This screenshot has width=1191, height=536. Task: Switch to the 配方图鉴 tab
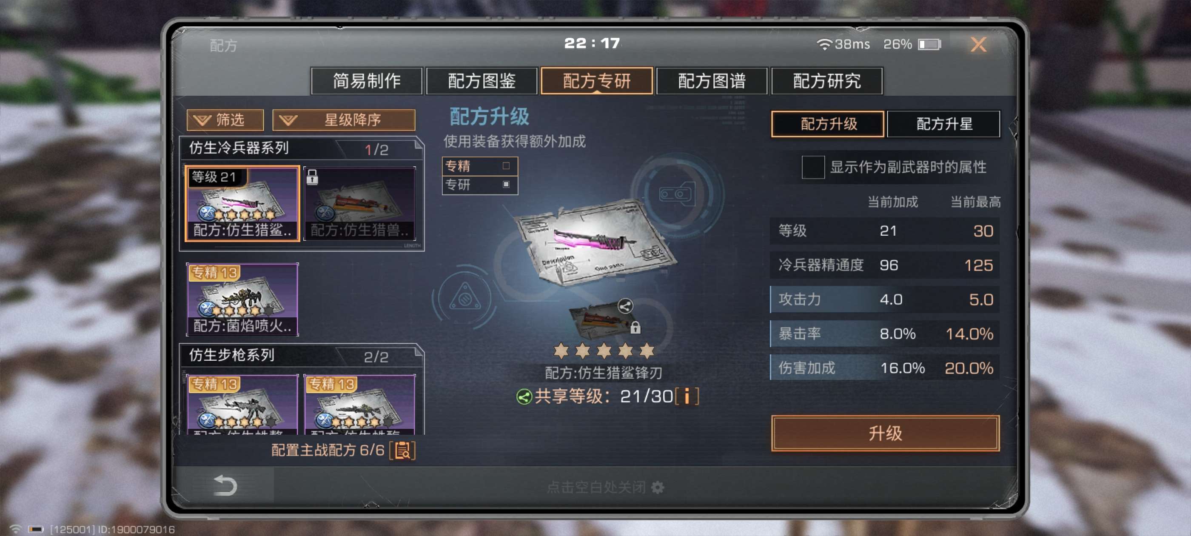coord(482,81)
